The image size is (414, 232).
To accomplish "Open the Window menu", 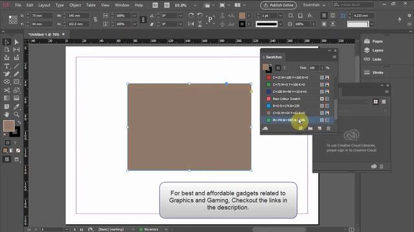I will [x=122, y=5].
